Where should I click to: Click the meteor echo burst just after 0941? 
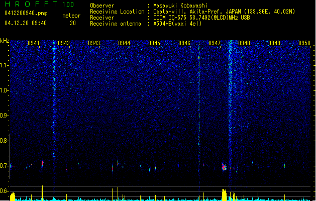(x=42, y=163)
